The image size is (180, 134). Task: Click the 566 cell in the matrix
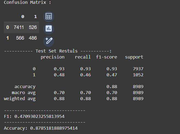20,38
